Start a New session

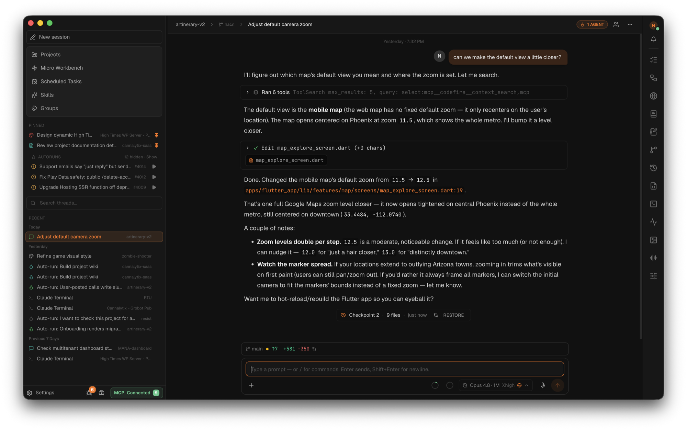pyautogui.click(x=94, y=37)
